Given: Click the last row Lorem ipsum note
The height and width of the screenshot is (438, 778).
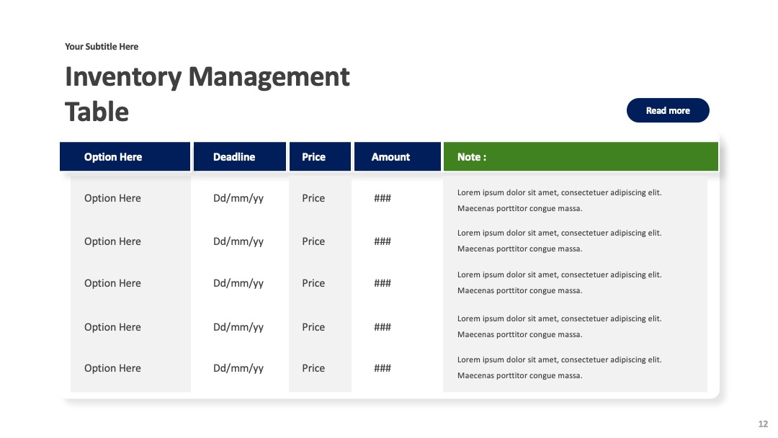Looking at the screenshot, I should [x=559, y=367].
